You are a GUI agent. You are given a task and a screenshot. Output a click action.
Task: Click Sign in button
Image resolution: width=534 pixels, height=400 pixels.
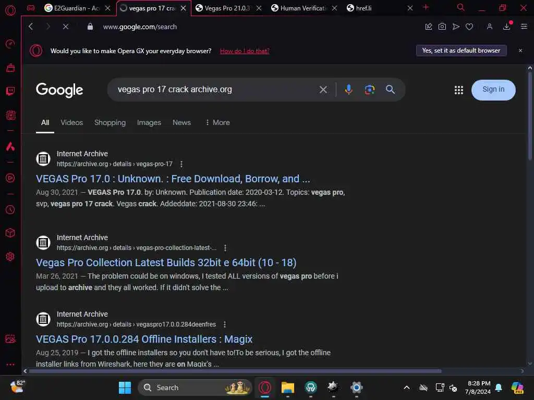click(493, 90)
